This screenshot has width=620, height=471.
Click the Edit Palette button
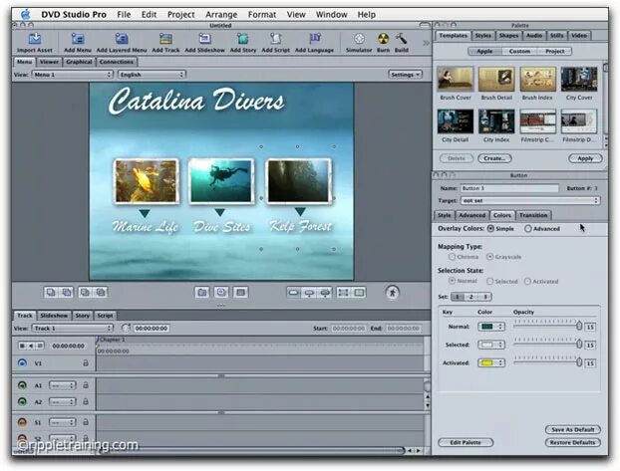tap(465, 442)
